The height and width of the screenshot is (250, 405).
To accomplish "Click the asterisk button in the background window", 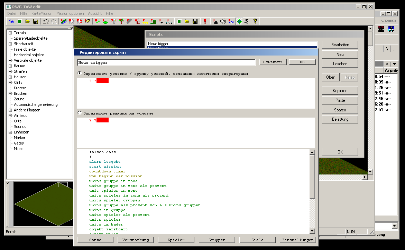I will click(387, 64).
